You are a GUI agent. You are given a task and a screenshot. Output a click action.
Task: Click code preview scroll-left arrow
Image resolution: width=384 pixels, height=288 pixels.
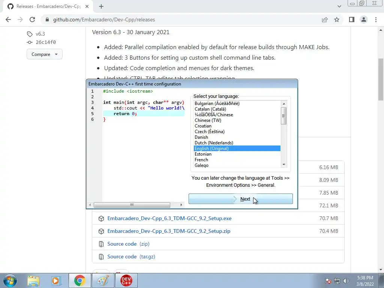(x=90, y=205)
